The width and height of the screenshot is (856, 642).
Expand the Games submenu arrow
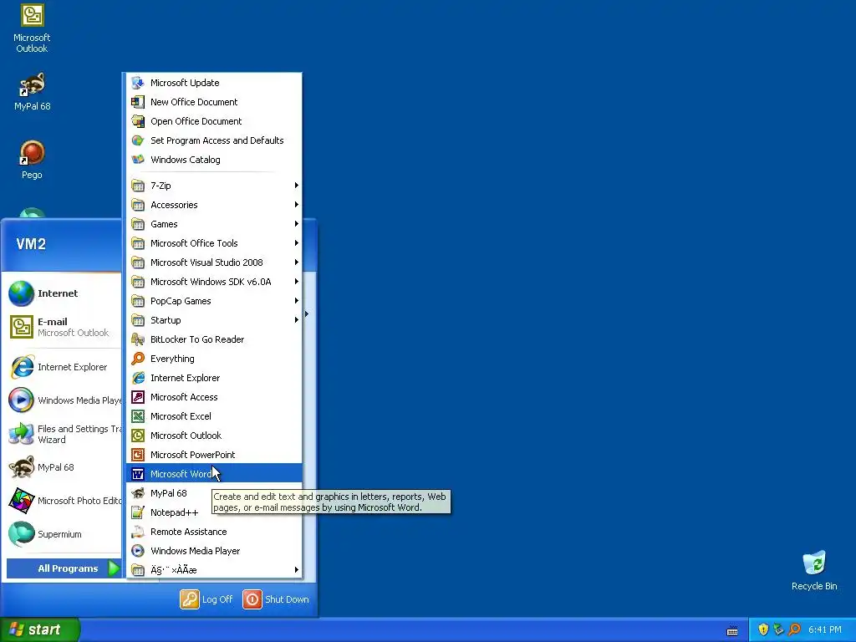[x=297, y=224]
